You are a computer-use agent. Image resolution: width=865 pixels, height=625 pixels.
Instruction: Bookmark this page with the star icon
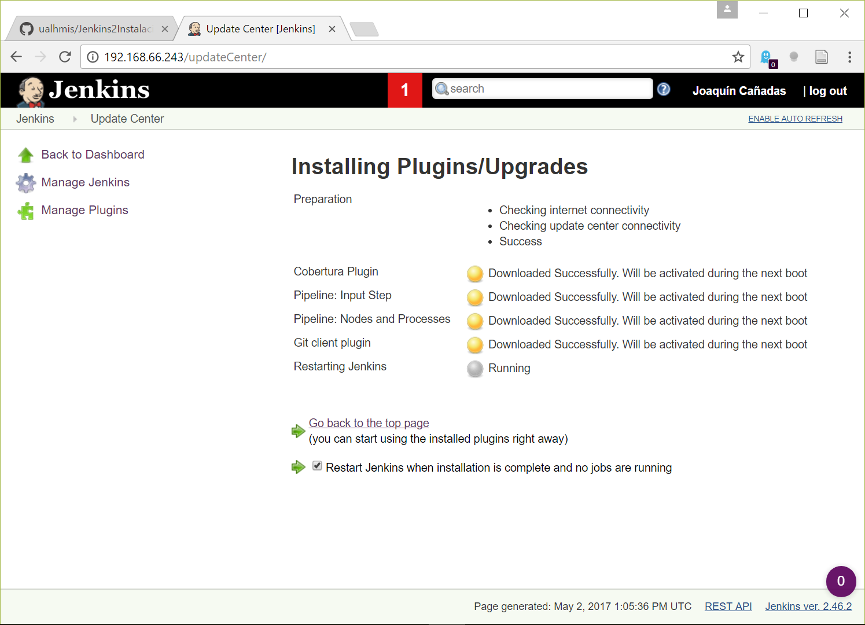(738, 57)
